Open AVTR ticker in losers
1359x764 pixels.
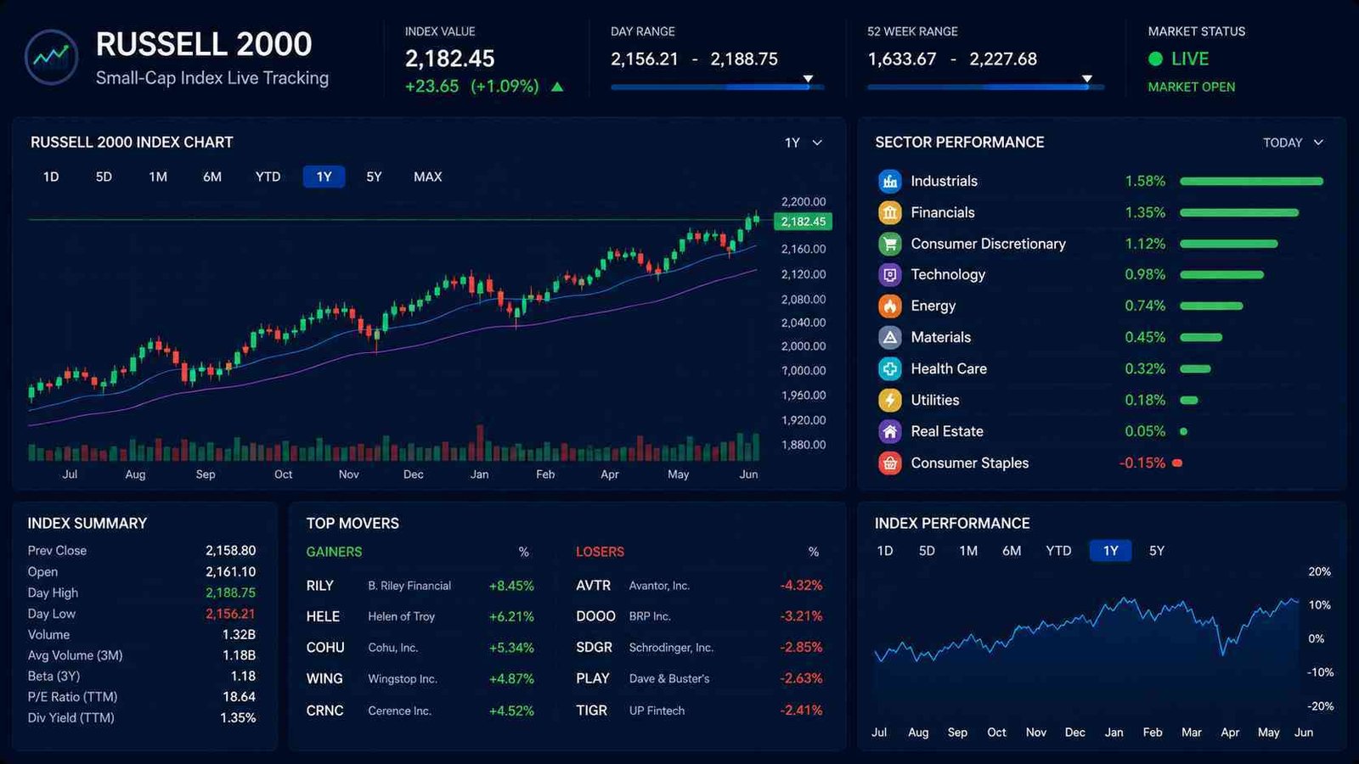click(x=593, y=586)
